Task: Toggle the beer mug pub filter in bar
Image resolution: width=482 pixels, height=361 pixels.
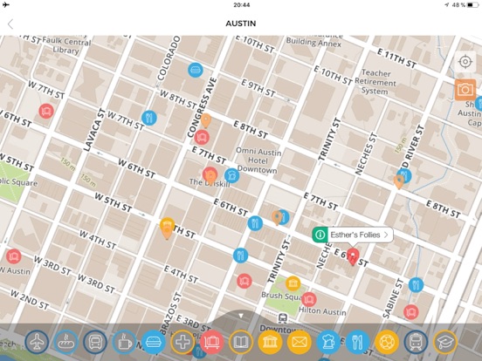Action: 328,342
